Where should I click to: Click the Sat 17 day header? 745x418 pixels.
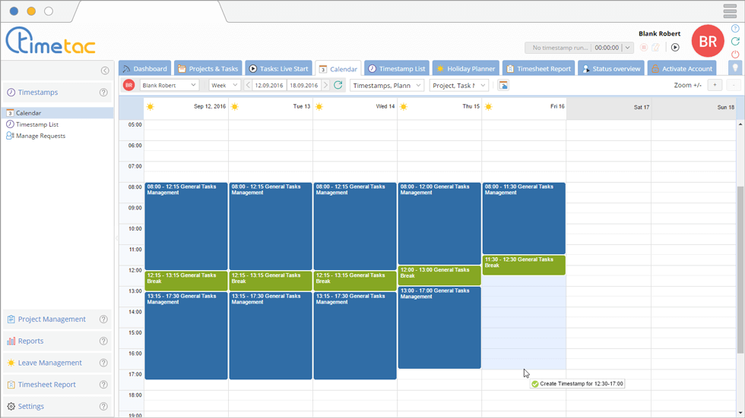609,108
